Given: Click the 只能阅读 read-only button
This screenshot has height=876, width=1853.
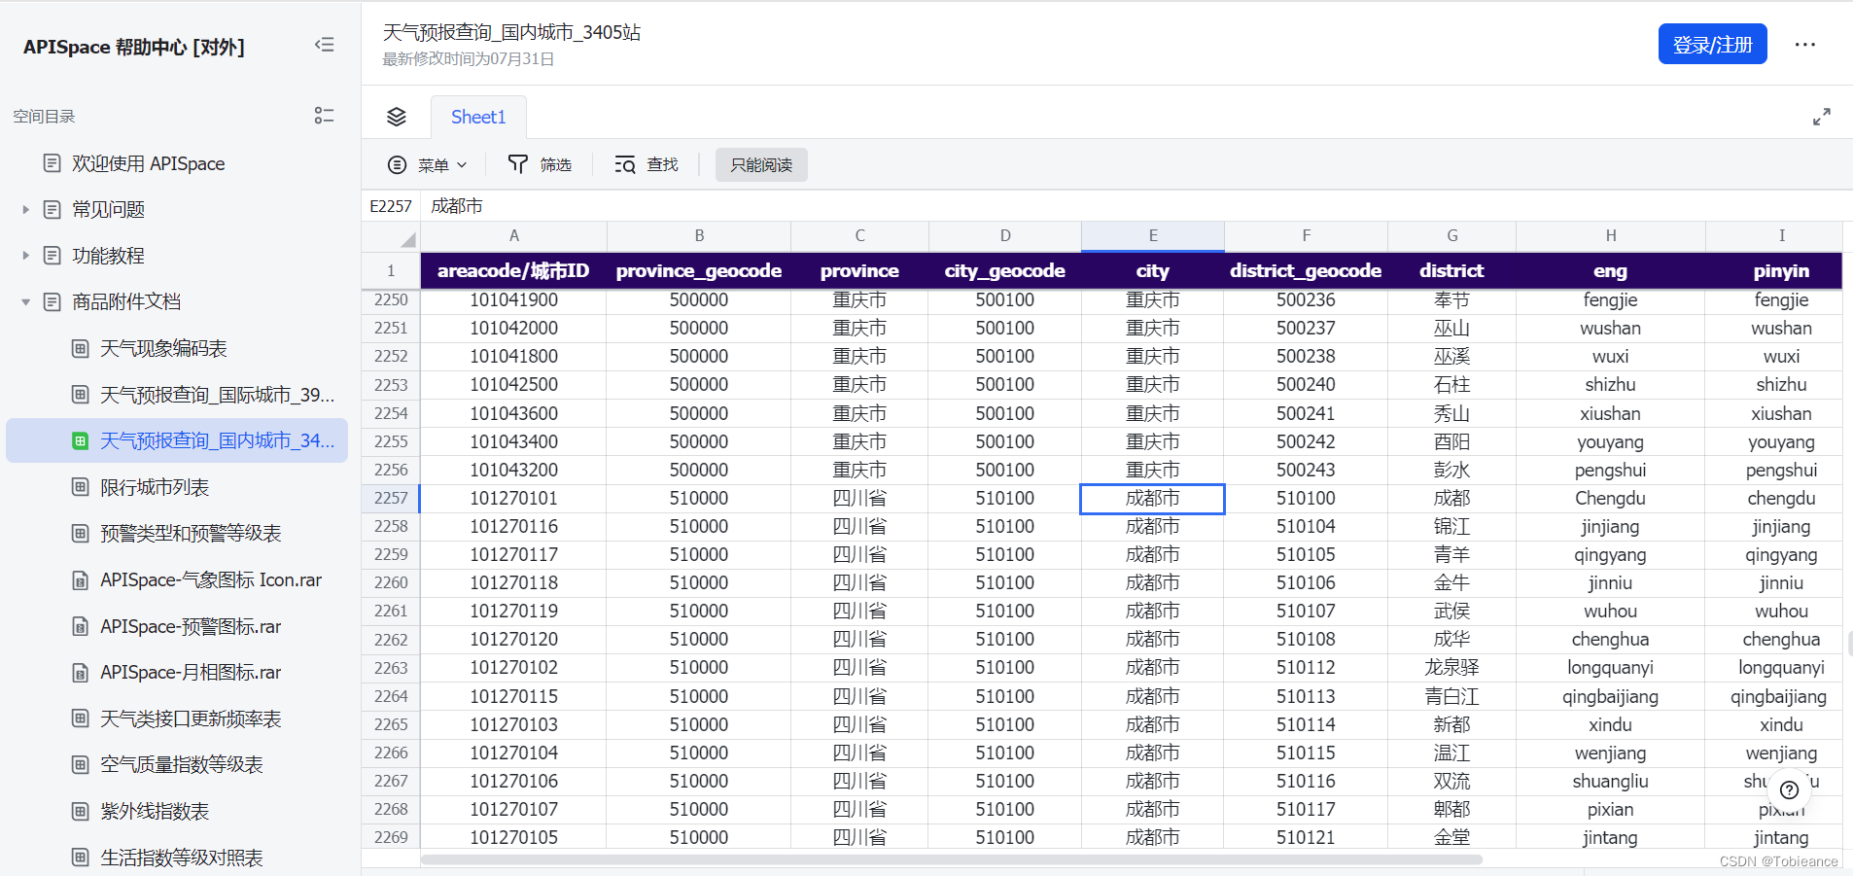Looking at the screenshot, I should pos(761,165).
